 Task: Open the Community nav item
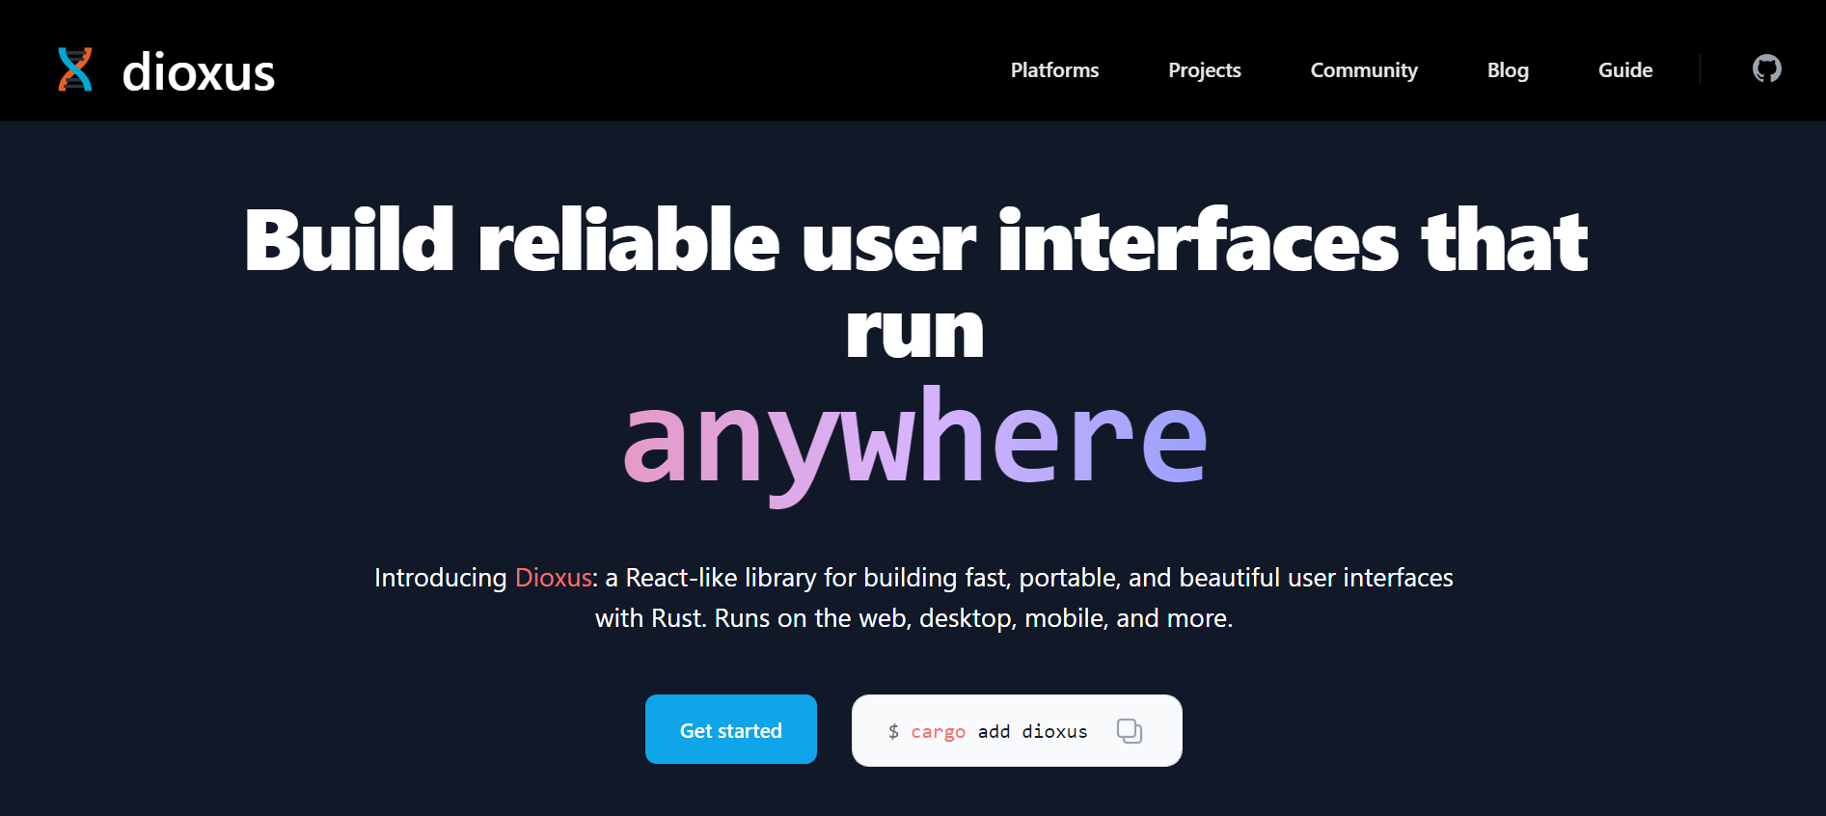pyautogui.click(x=1363, y=70)
